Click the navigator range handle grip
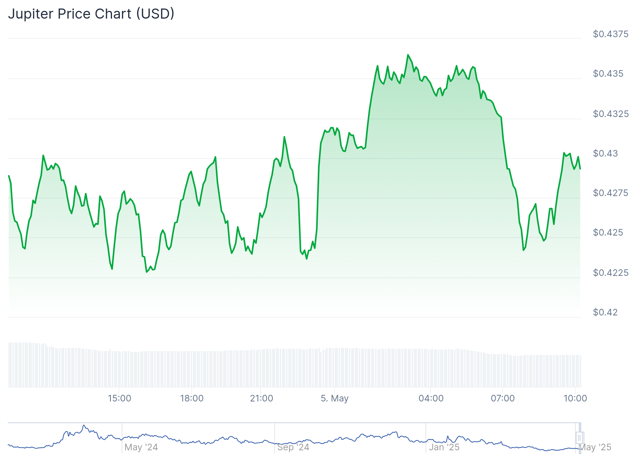The width and height of the screenshot is (637, 465). 580,438
